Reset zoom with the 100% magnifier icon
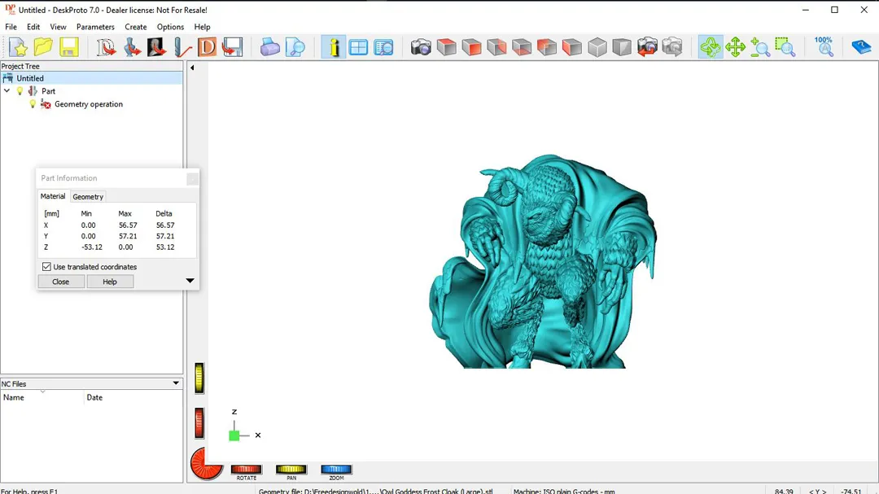This screenshot has height=494, width=879. [824, 47]
